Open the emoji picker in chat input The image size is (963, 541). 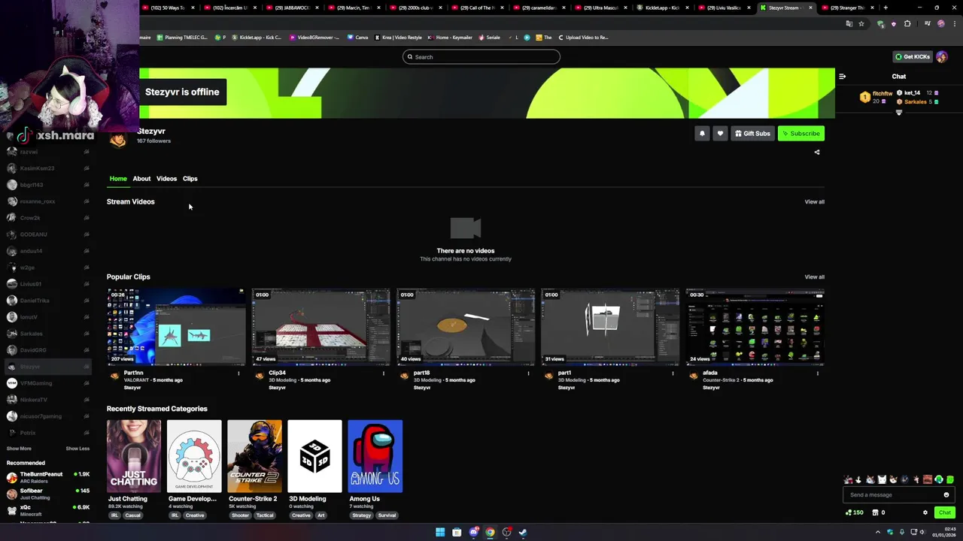(946, 495)
